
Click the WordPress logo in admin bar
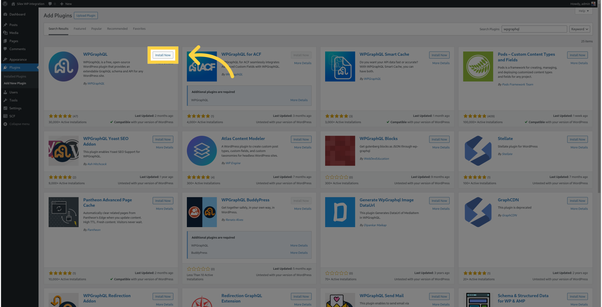pos(5,4)
